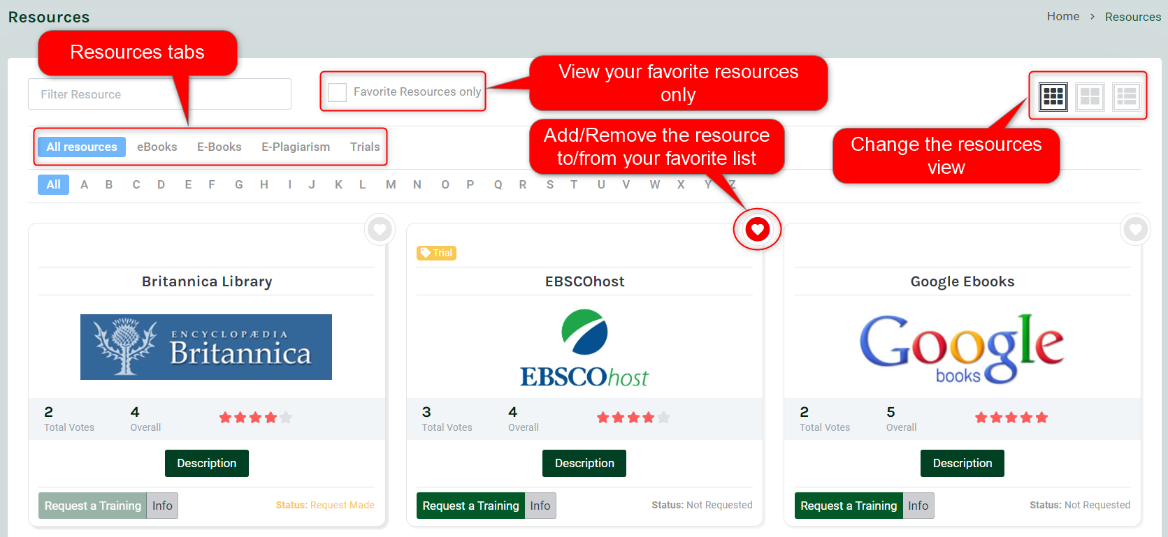This screenshot has height=537, width=1168.
Task: Click Britannica Library star rating
Action: coord(255,418)
